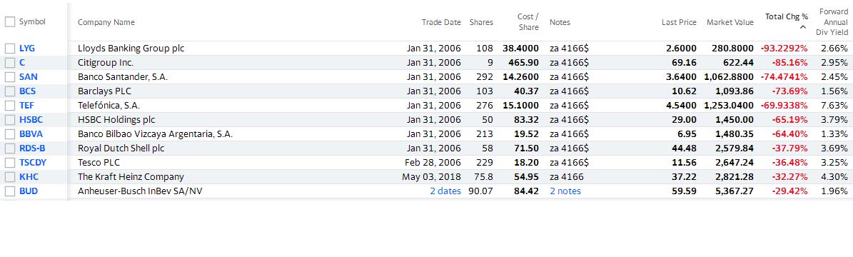Check the BCS row checkbox
This screenshot has height=257, width=853.
pos(10,91)
